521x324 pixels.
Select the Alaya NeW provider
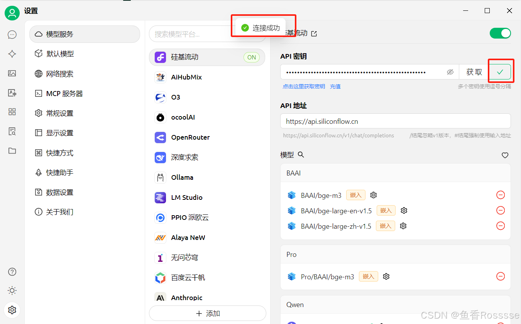click(x=207, y=238)
